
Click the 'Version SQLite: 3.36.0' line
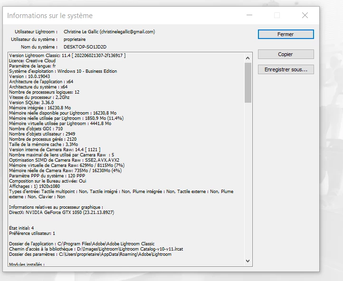click(31, 103)
